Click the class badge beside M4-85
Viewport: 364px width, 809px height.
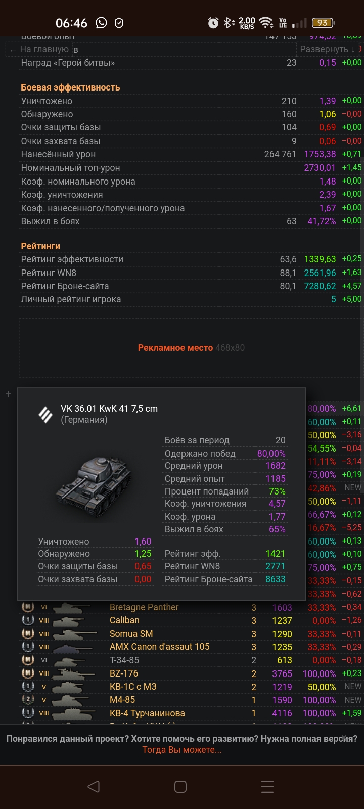point(28,700)
